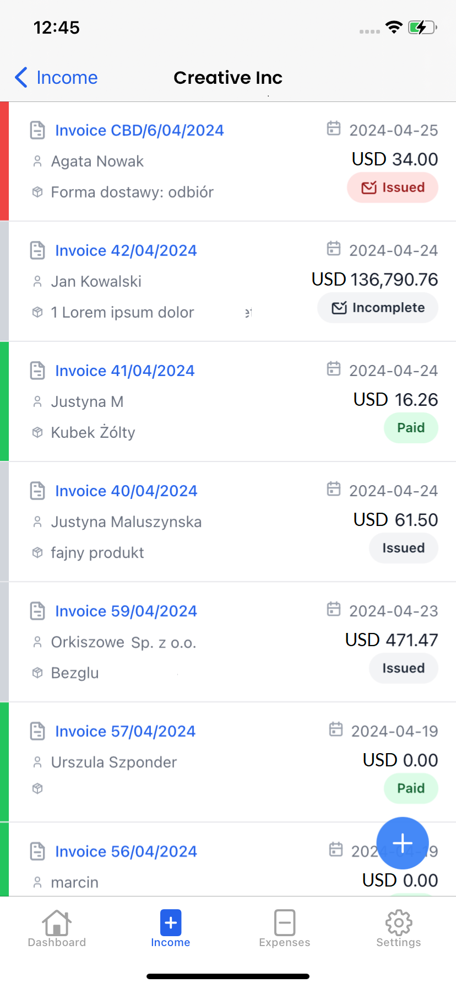Click the Incomplete status badge
Viewport: 456px width, 988px height.
coord(378,308)
